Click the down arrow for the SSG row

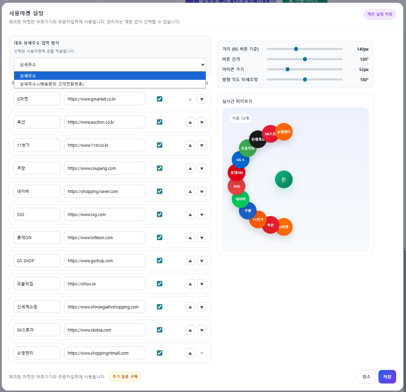click(202, 215)
